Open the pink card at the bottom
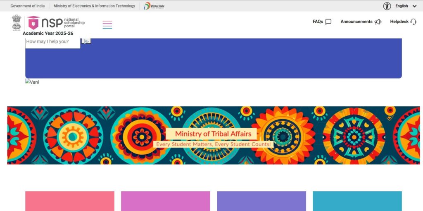 [70, 201]
